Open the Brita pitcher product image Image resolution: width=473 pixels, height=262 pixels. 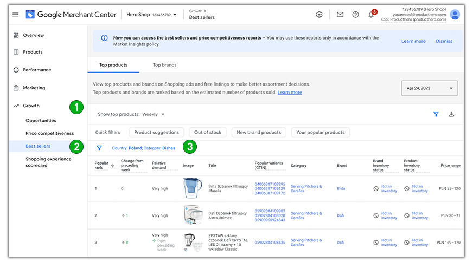click(193, 188)
